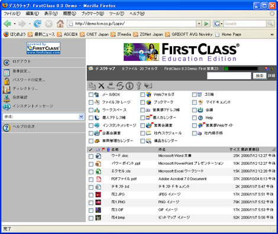Click the テキスト.txt file name
Viewport: 278px width, 234px height.
(120, 187)
